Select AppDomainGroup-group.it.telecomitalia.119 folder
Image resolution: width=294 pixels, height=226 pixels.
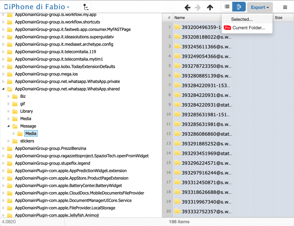pyautogui.click(x=56, y=52)
